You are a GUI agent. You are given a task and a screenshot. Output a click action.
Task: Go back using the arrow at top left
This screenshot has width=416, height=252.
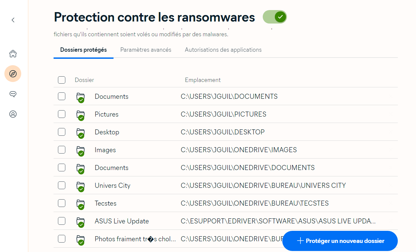[x=13, y=20]
